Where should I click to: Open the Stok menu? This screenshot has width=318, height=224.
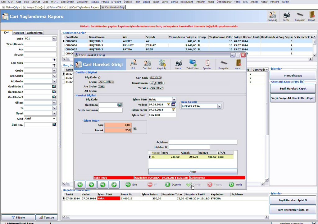(x=26, y=2)
